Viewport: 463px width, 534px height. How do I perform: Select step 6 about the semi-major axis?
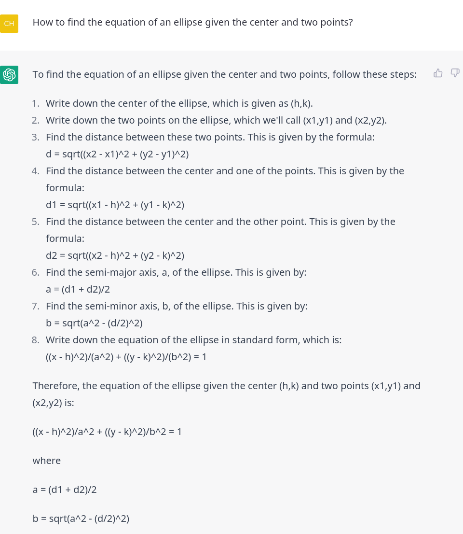176,272
